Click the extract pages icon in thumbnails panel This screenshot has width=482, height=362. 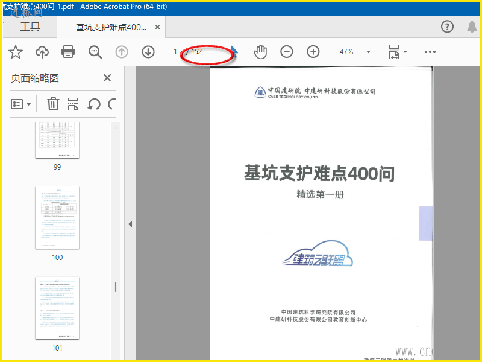coord(73,104)
